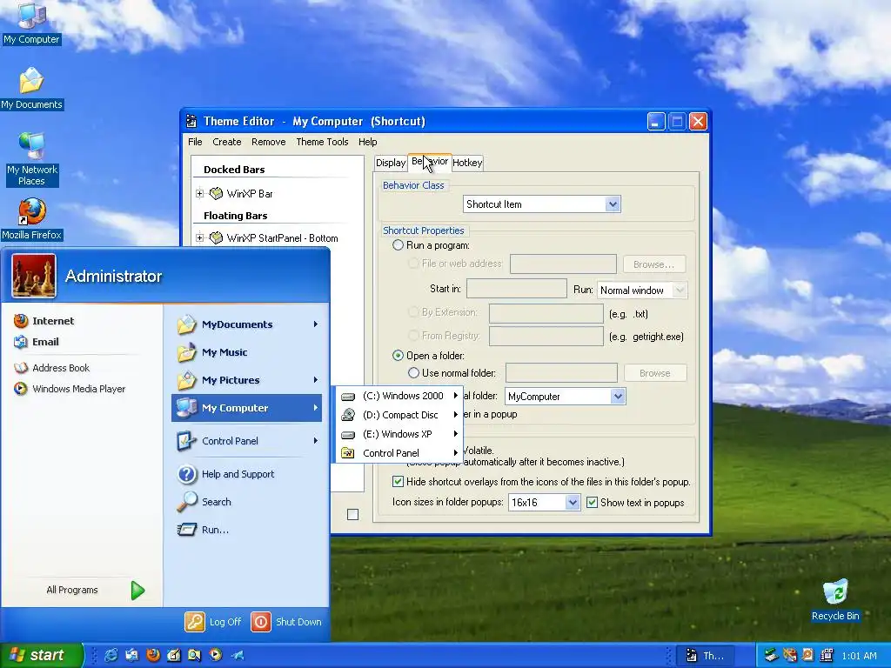Click the Log Off key icon
The image size is (891, 668).
coord(194,622)
